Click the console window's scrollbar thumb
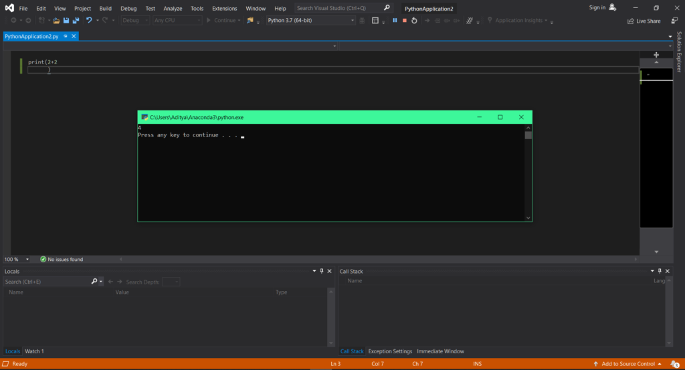This screenshot has width=685, height=370. click(528, 135)
